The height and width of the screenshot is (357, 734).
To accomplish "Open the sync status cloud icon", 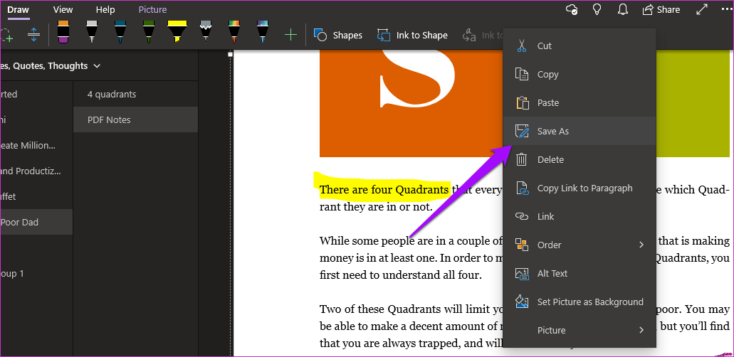I will point(572,9).
